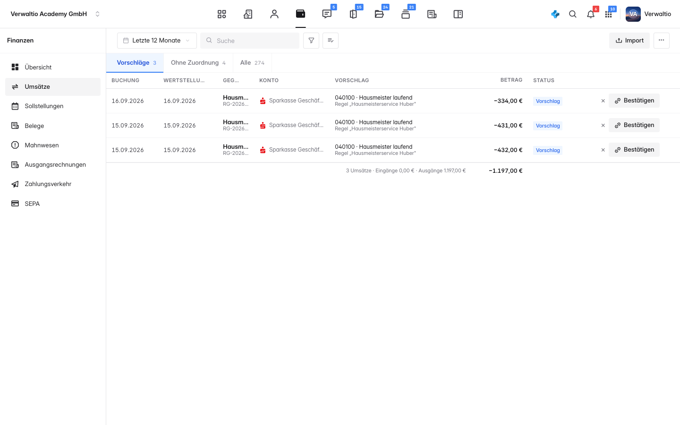Dismiss suggestion for the −431,00 € row
The height and width of the screenshot is (425, 680).
pyautogui.click(x=603, y=126)
